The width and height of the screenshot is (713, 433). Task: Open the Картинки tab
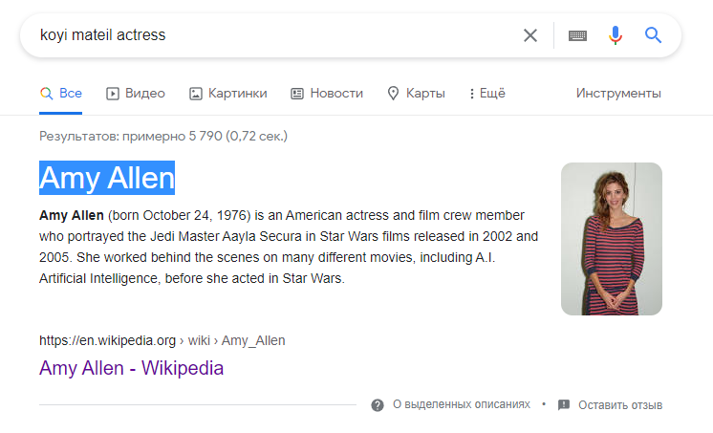coord(227,94)
